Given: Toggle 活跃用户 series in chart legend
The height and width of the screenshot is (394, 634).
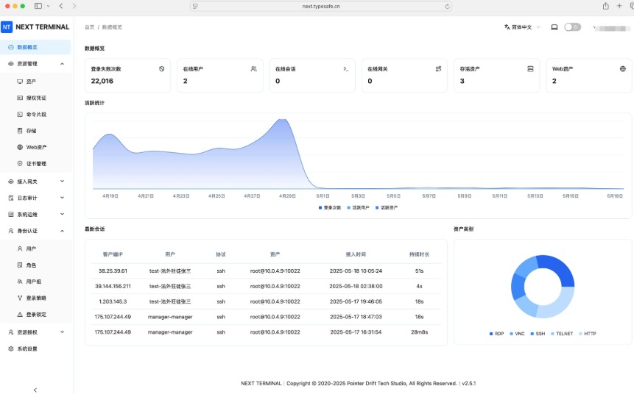Looking at the screenshot, I should (359, 207).
